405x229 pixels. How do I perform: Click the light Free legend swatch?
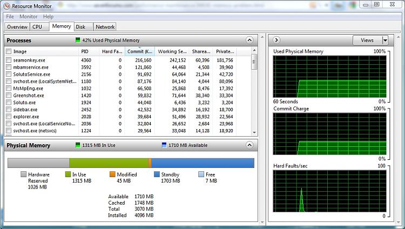(x=201, y=174)
